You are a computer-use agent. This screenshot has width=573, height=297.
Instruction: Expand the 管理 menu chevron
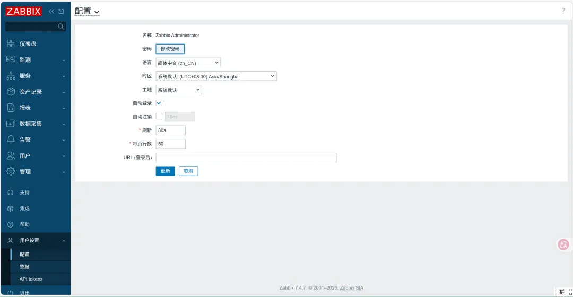pos(64,172)
